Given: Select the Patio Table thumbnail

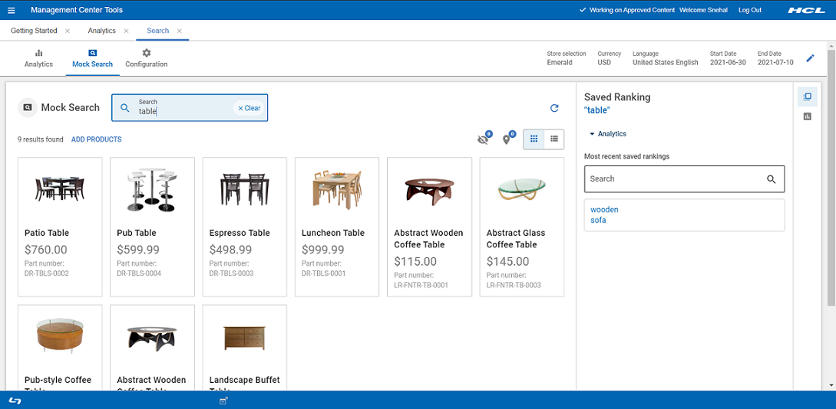Looking at the screenshot, I should click(60, 189).
